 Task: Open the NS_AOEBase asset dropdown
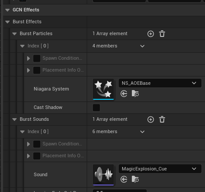160,83
